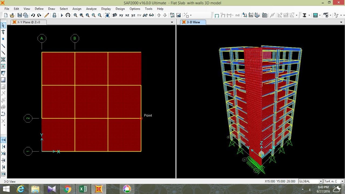Open the Define menu

pyautogui.click(x=39, y=9)
